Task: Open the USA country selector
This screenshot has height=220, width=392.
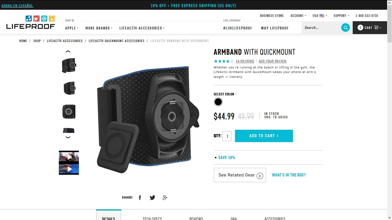Action: click(320, 16)
